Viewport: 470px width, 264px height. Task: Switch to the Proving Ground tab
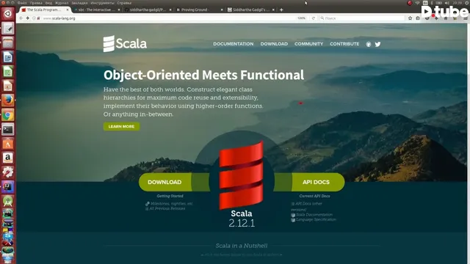point(200,10)
